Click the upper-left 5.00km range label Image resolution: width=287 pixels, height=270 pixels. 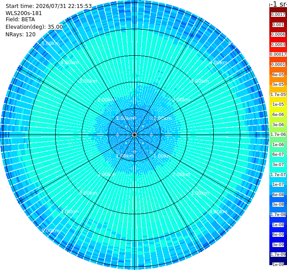click(50, 43)
